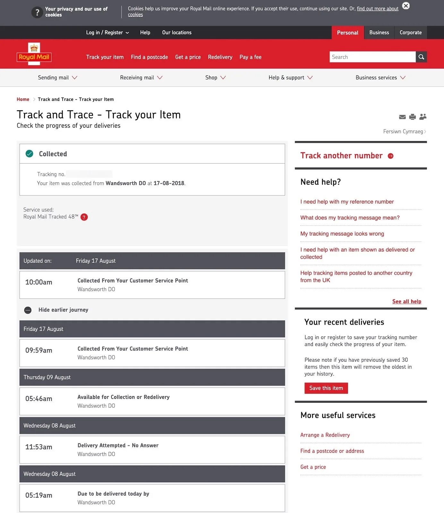
Task: Click the Updated on Friday 17 August header
Action: pos(152,261)
